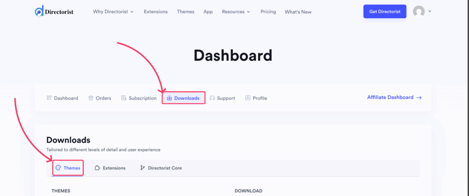The height and width of the screenshot is (196, 469).
Task: Open the Pricing menu item
Action: point(268,12)
